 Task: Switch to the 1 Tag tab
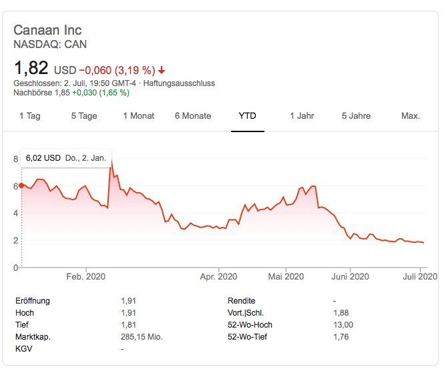30,116
